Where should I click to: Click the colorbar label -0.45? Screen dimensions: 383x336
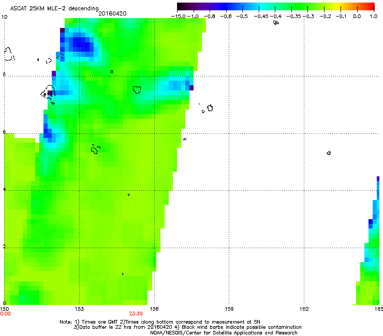click(261, 17)
